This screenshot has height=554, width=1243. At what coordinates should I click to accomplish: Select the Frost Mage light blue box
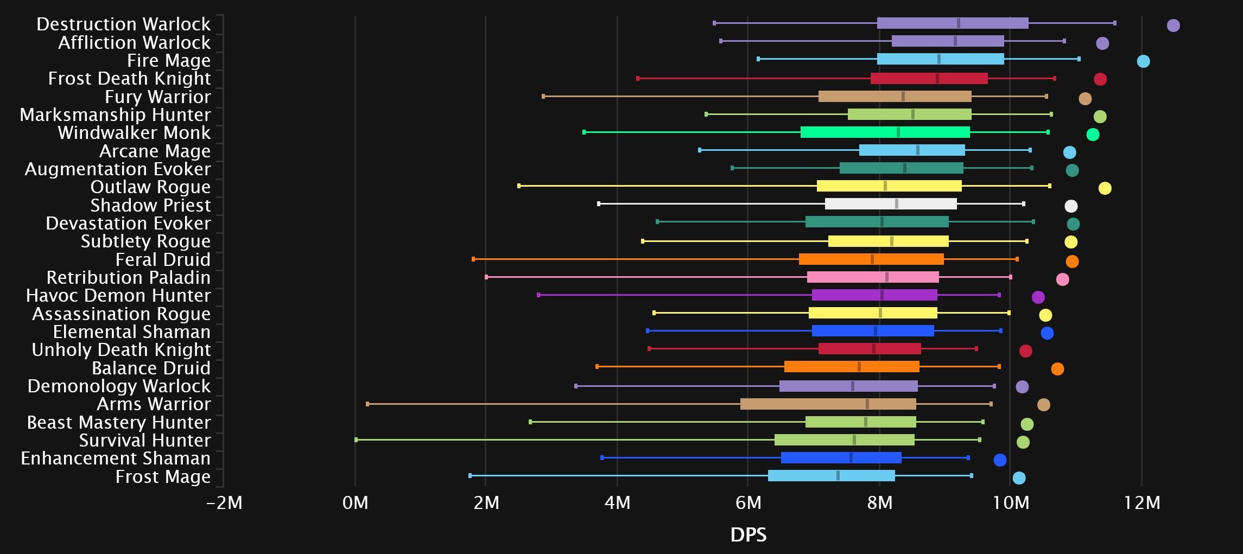(x=831, y=476)
